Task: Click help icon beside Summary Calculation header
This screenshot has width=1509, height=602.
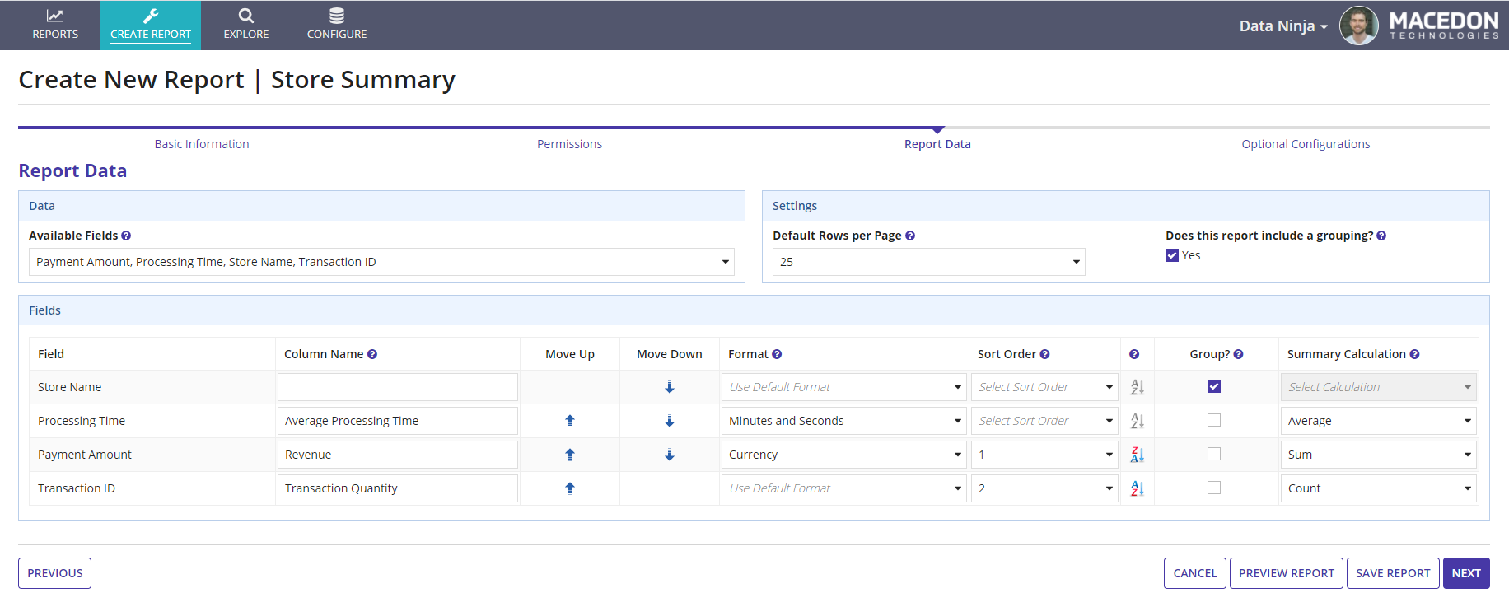Action: (x=1414, y=354)
